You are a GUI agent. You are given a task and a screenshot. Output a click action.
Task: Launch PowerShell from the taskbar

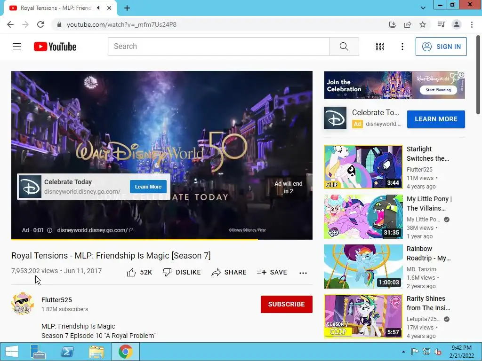click(x=67, y=352)
